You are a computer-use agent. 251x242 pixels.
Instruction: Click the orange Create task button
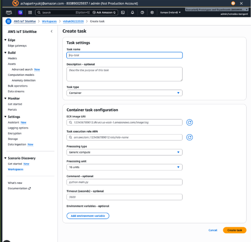coord(235,230)
